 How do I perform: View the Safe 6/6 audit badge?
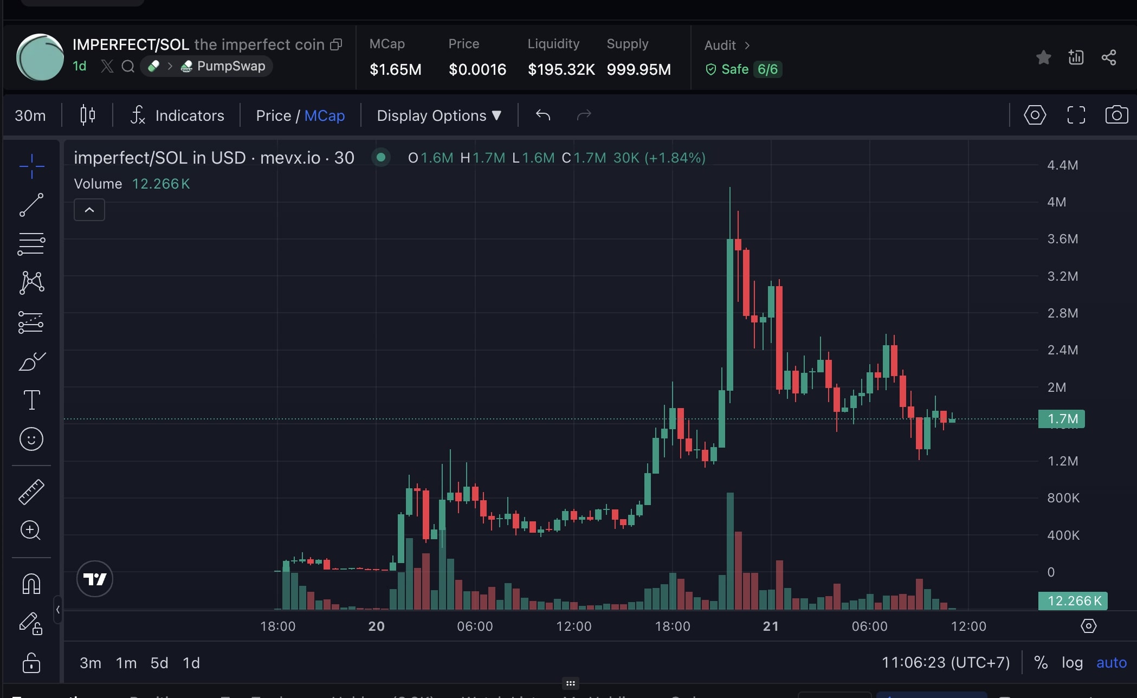(x=743, y=69)
